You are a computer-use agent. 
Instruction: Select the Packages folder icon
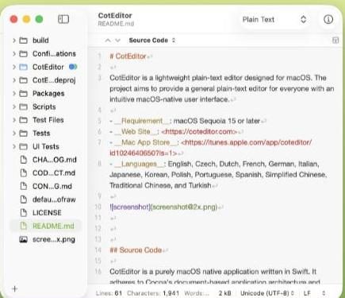(24, 93)
